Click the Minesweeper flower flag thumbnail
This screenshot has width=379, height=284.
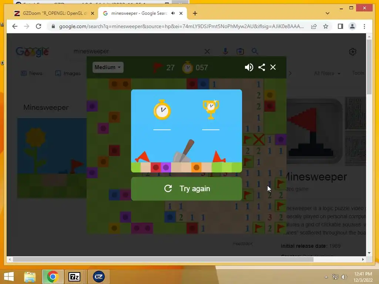(52, 158)
